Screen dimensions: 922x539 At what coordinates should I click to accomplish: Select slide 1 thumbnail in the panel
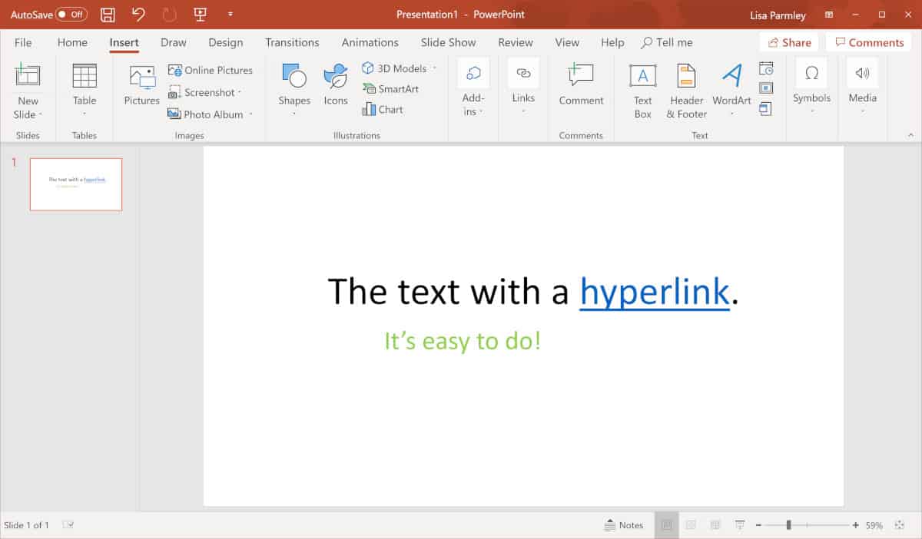click(75, 184)
